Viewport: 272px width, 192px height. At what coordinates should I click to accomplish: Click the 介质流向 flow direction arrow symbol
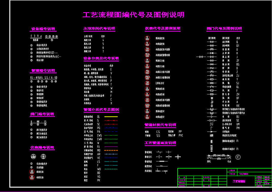click(x=212, y=132)
